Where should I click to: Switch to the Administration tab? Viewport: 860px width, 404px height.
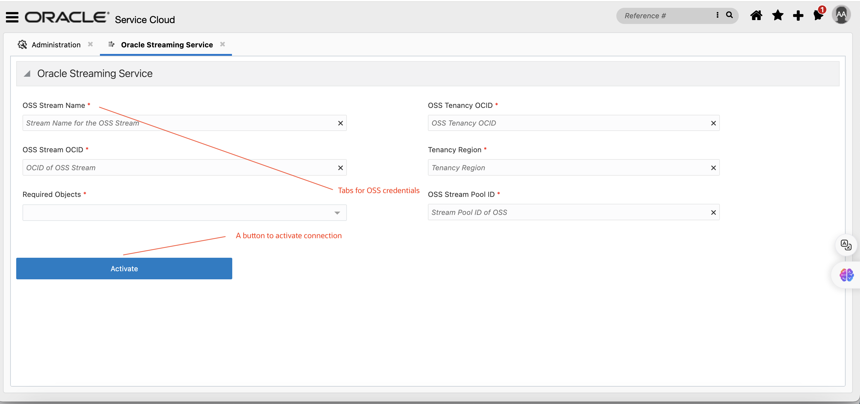[x=56, y=45]
